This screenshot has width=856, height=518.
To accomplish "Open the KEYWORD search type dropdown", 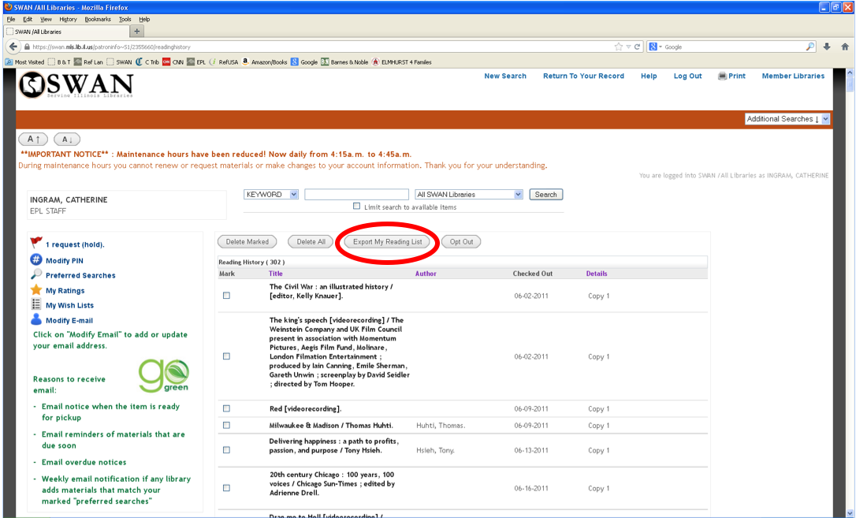I will click(x=271, y=194).
